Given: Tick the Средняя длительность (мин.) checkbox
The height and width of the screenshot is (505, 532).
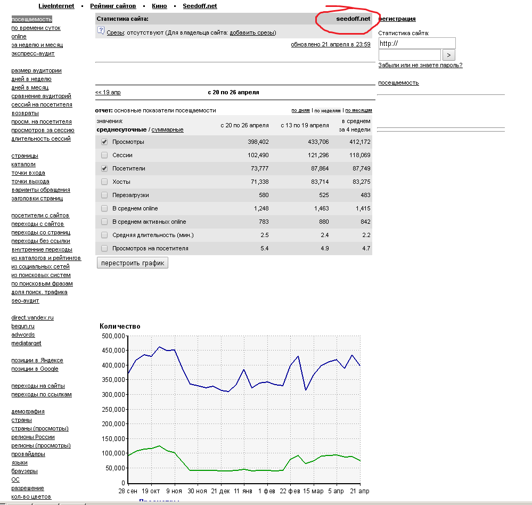Looking at the screenshot, I should coord(104,235).
